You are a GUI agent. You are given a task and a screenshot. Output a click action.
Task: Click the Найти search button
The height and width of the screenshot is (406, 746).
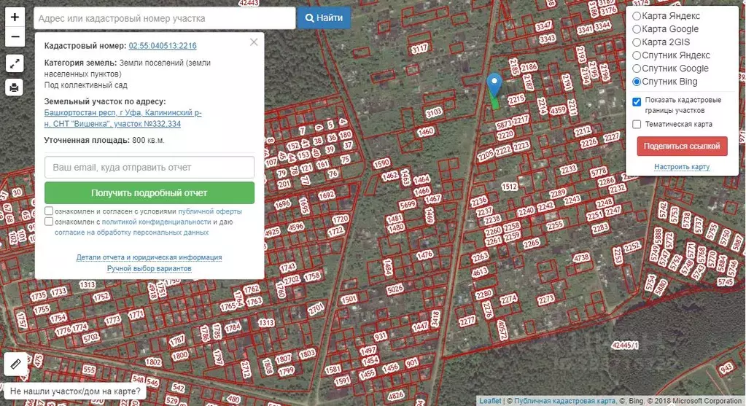(x=324, y=17)
